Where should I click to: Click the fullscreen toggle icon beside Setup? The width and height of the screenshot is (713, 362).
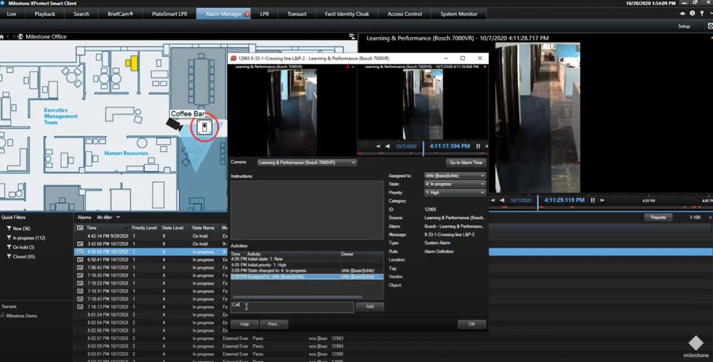tap(710, 26)
